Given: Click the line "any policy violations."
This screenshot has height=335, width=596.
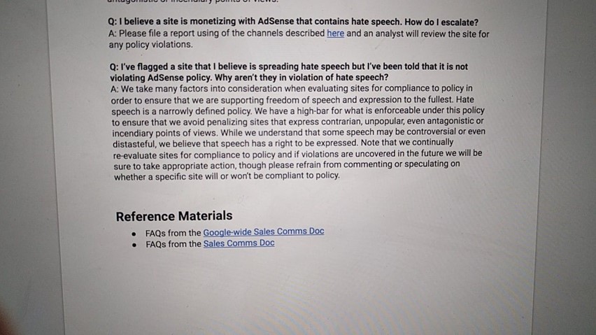Looking at the screenshot, I should [150, 45].
